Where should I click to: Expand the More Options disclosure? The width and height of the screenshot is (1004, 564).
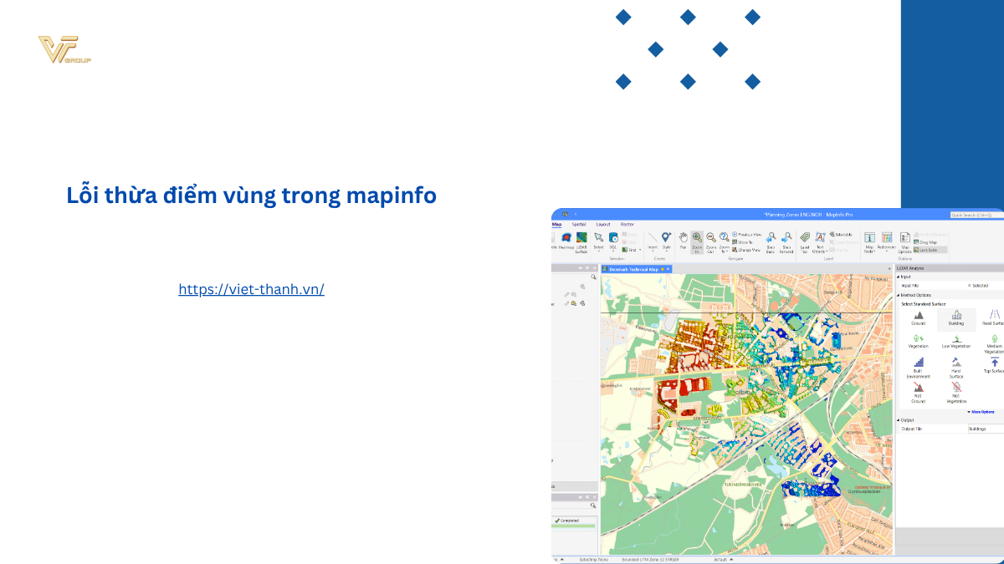click(x=982, y=412)
